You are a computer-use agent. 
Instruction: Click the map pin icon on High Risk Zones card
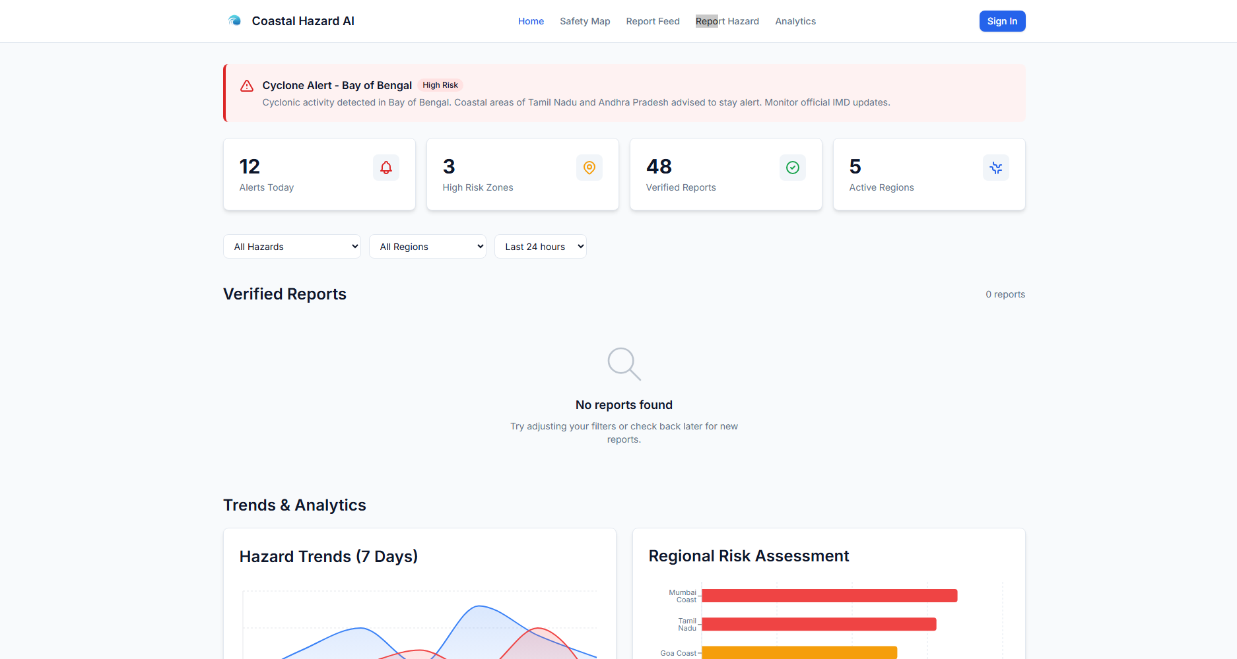[x=589, y=167]
